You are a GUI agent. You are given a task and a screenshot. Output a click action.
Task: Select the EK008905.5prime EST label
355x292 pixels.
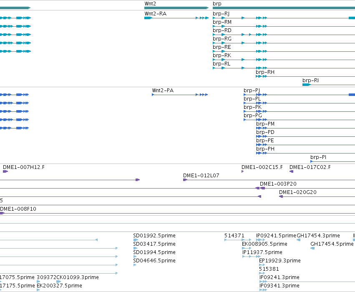[x=264, y=244]
